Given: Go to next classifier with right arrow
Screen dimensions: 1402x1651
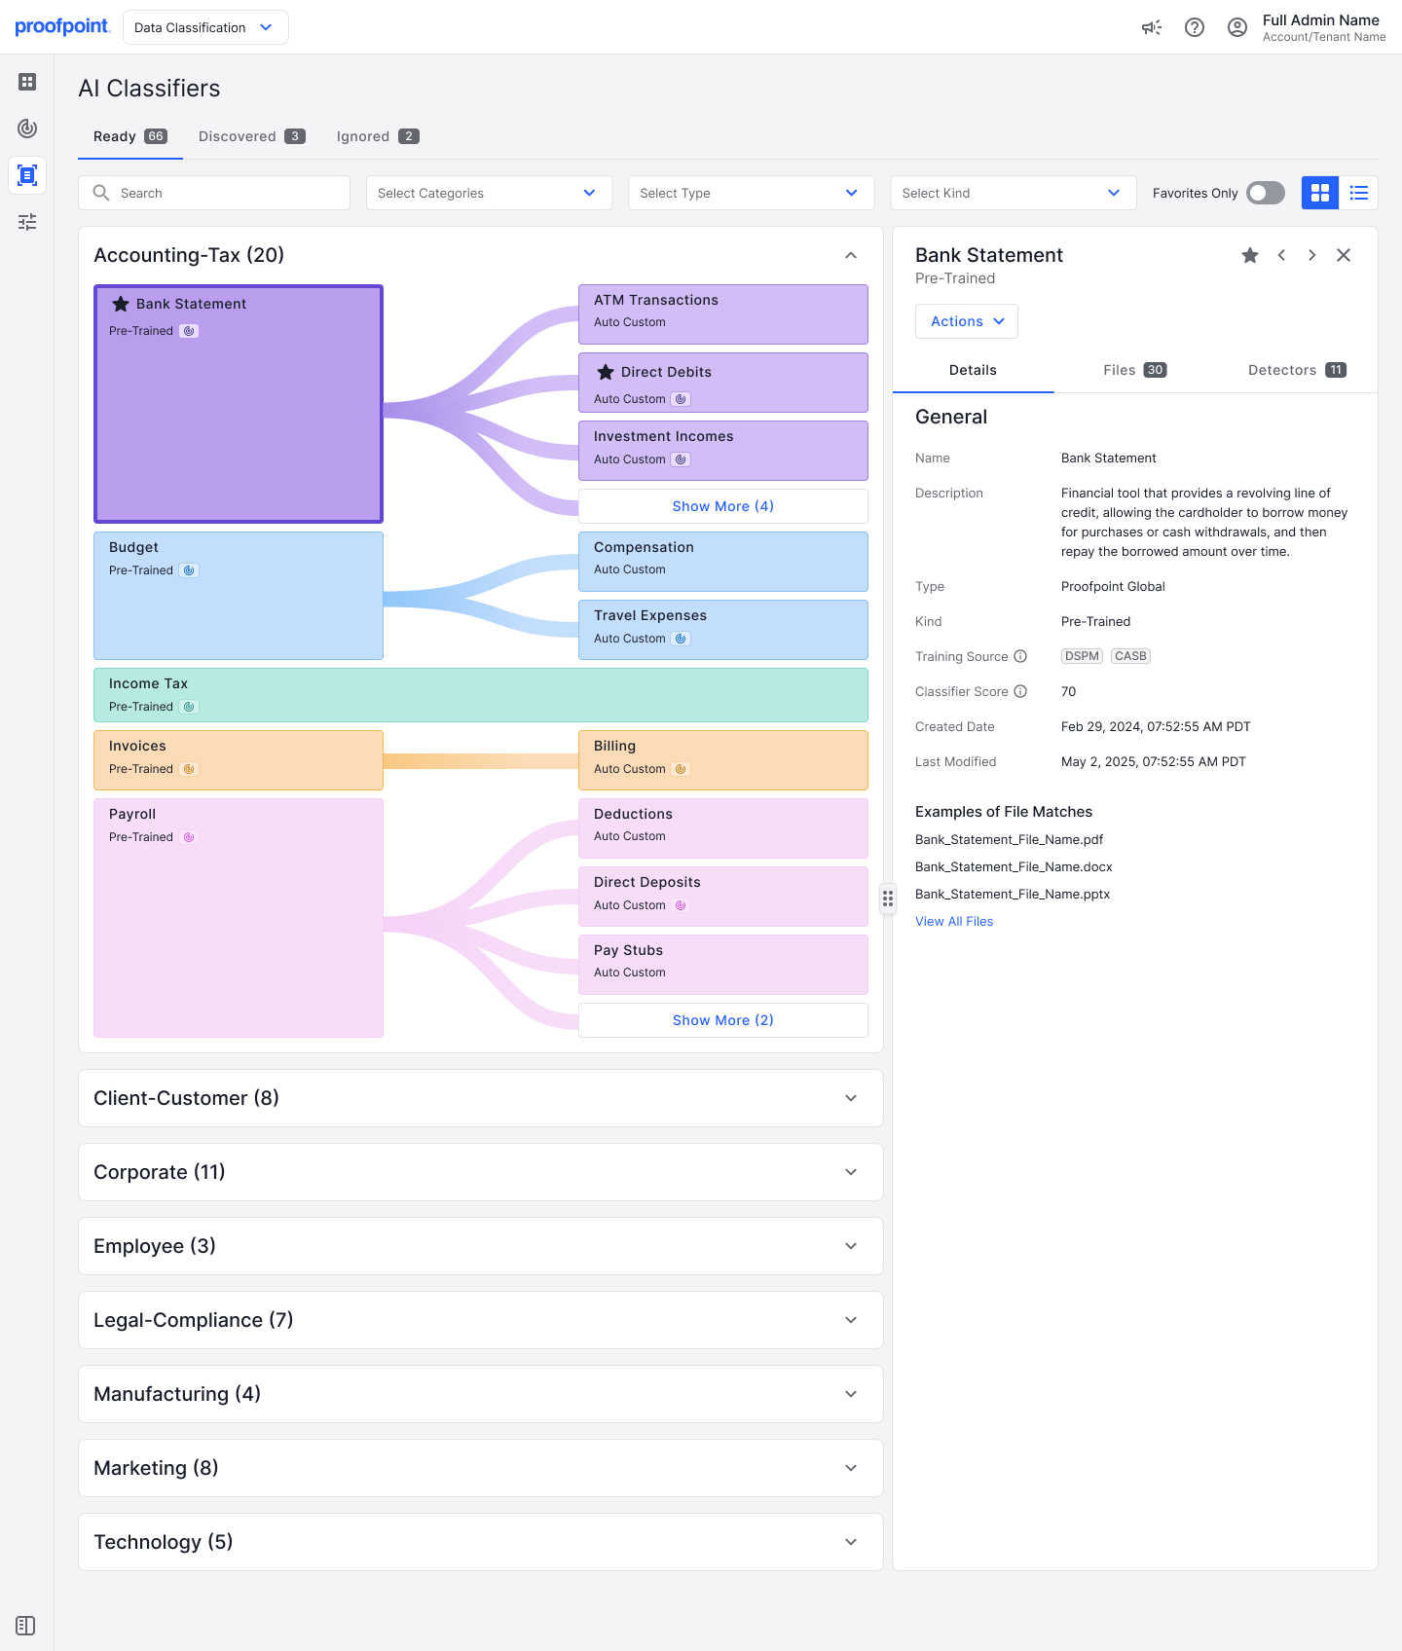Looking at the screenshot, I should click(1312, 255).
